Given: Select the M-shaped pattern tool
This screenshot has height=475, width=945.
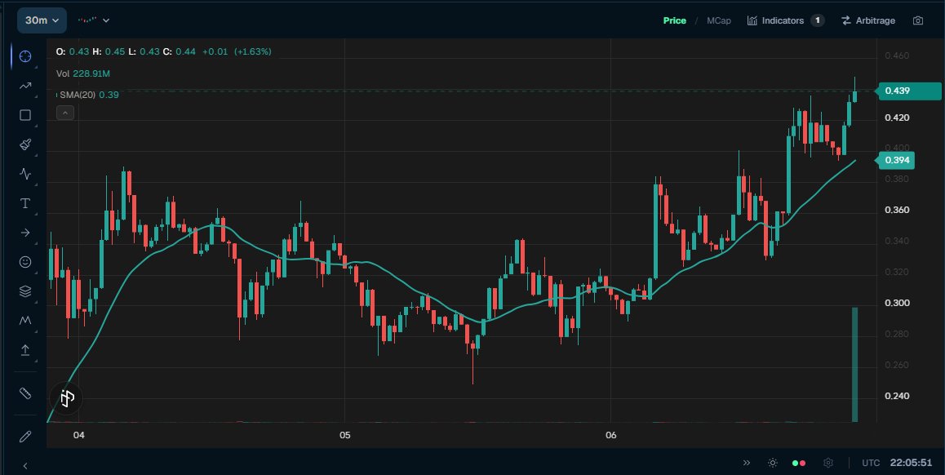Looking at the screenshot, I should click(x=25, y=321).
